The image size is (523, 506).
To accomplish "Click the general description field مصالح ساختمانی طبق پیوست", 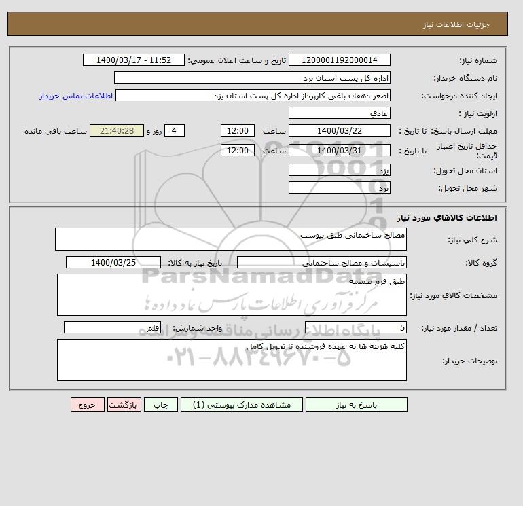I will (231, 239).
